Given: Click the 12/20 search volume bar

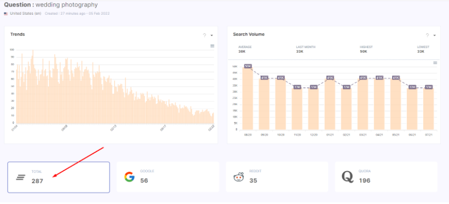Looking at the screenshot, I should coord(313,109).
